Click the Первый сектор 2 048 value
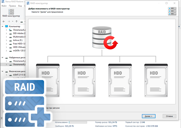Screen dimensions: 181x128 click(142, 122)
